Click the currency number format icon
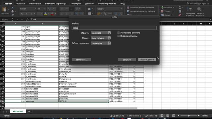The image size is (212, 119). point(99,14)
